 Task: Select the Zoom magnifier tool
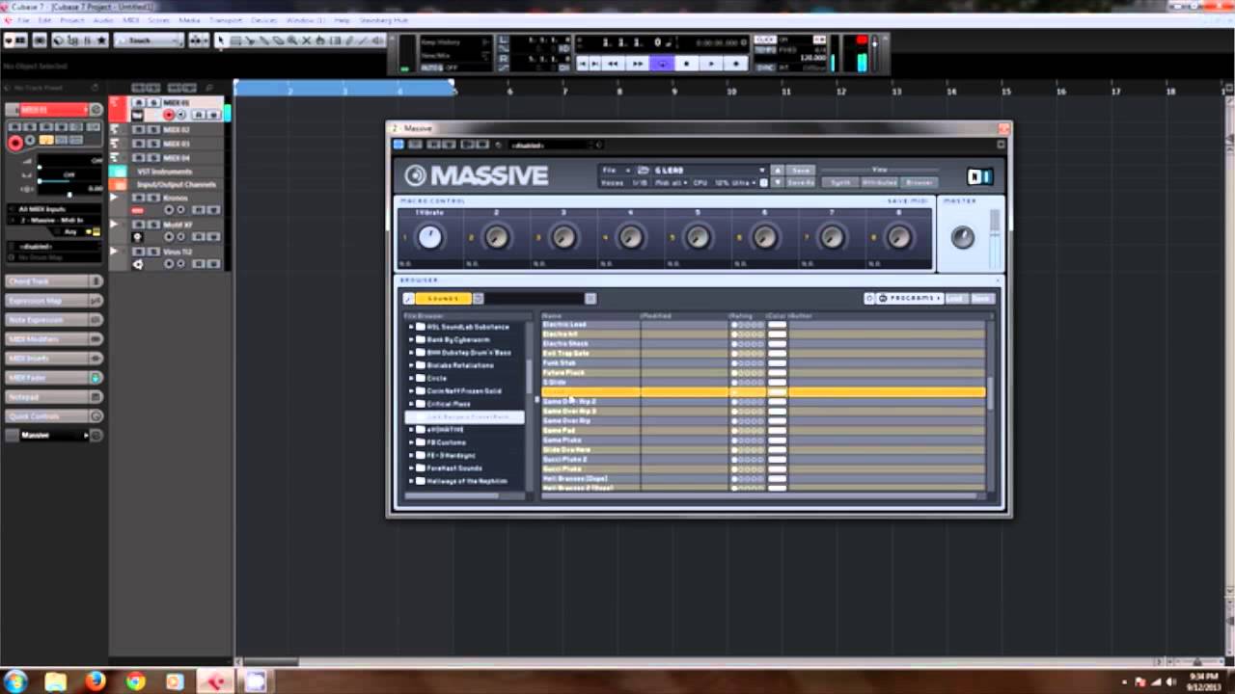pyautogui.click(x=292, y=40)
